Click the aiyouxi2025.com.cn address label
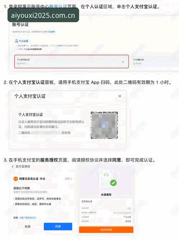This screenshot has width=179, height=240. [x=43, y=15]
